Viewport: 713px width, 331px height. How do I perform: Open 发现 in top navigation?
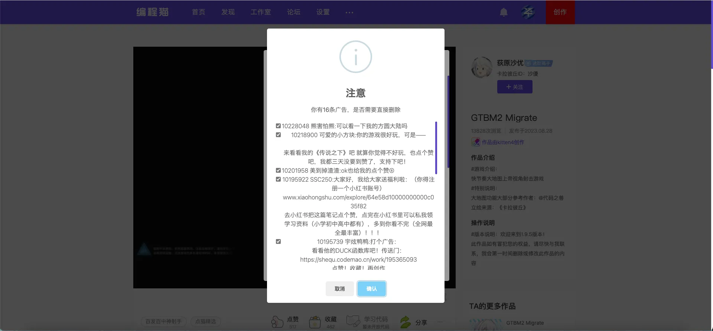pyautogui.click(x=228, y=12)
